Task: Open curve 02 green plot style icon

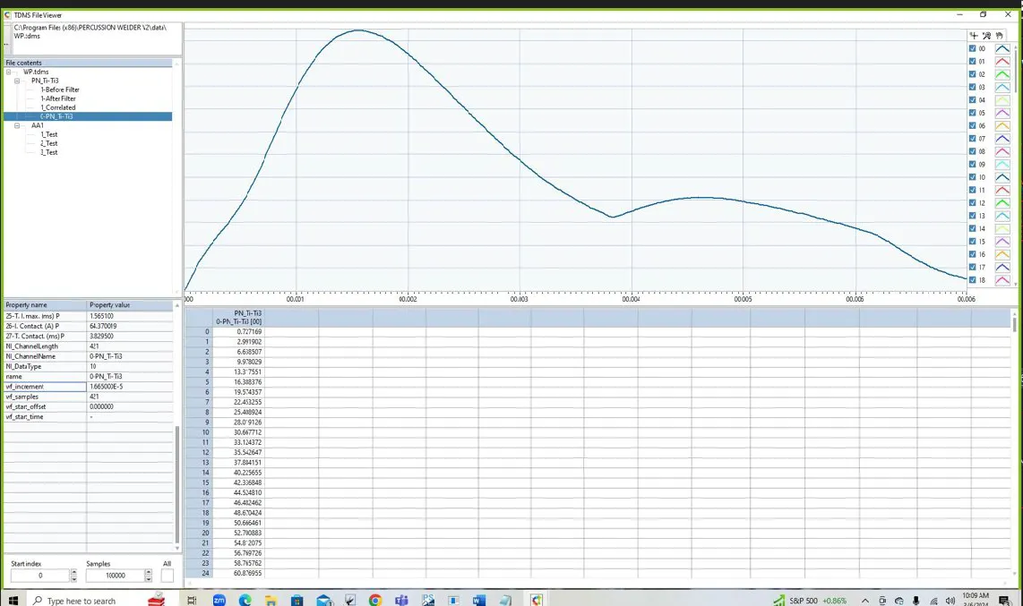Action: (1002, 74)
